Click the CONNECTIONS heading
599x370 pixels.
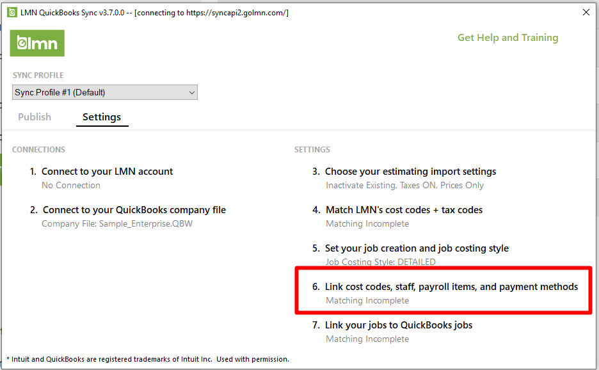(x=38, y=149)
